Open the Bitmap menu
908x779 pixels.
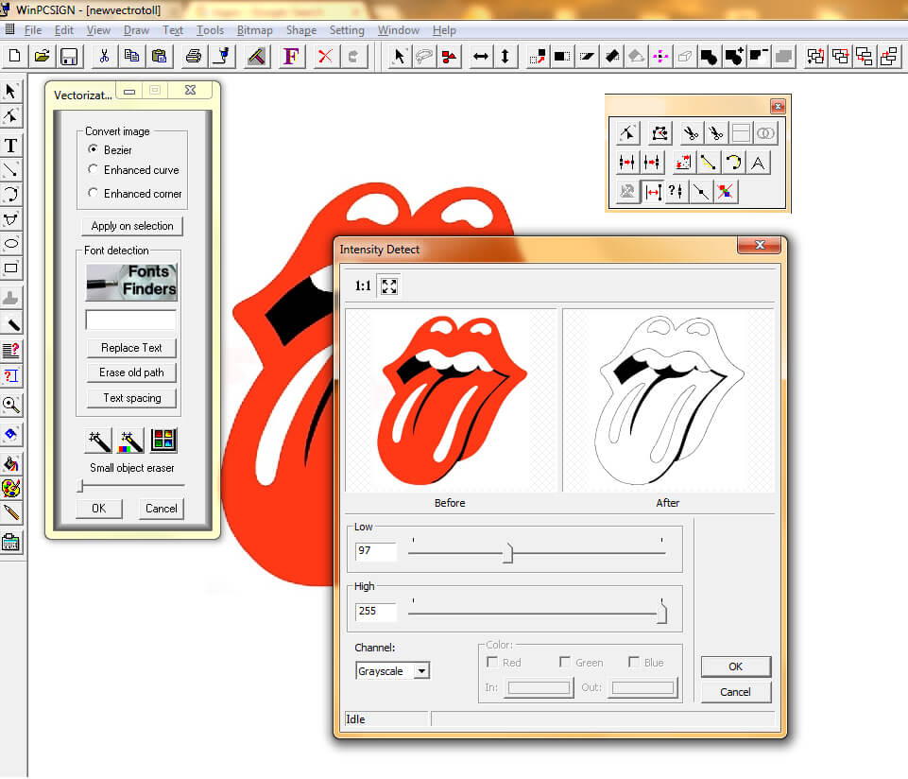click(x=255, y=30)
